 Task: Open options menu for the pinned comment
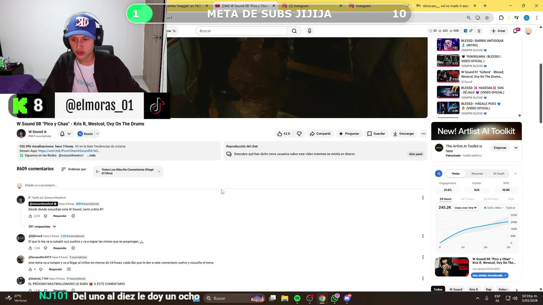(x=423, y=197)
